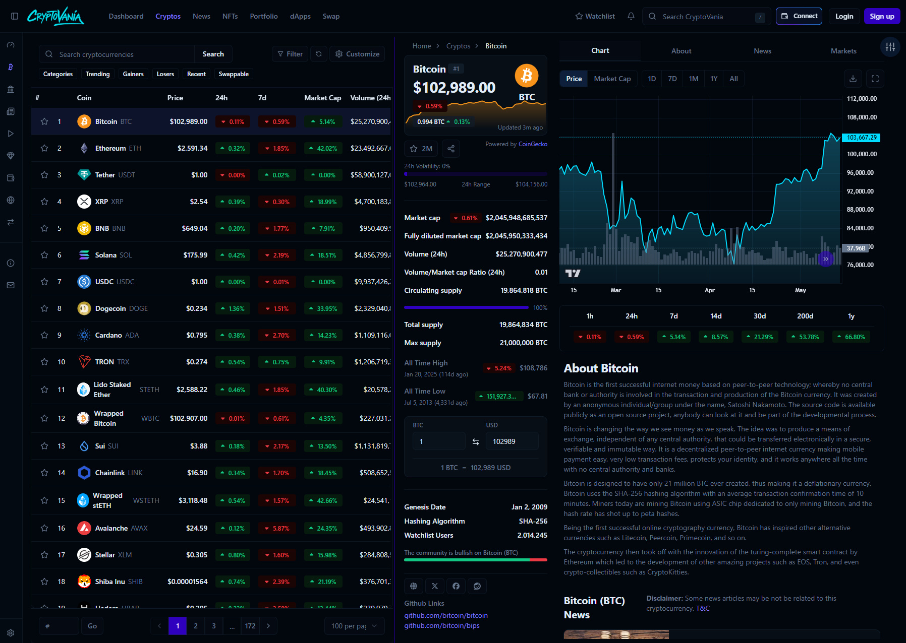
Task: Open sidebar mail icon
Action: [11, 285]
